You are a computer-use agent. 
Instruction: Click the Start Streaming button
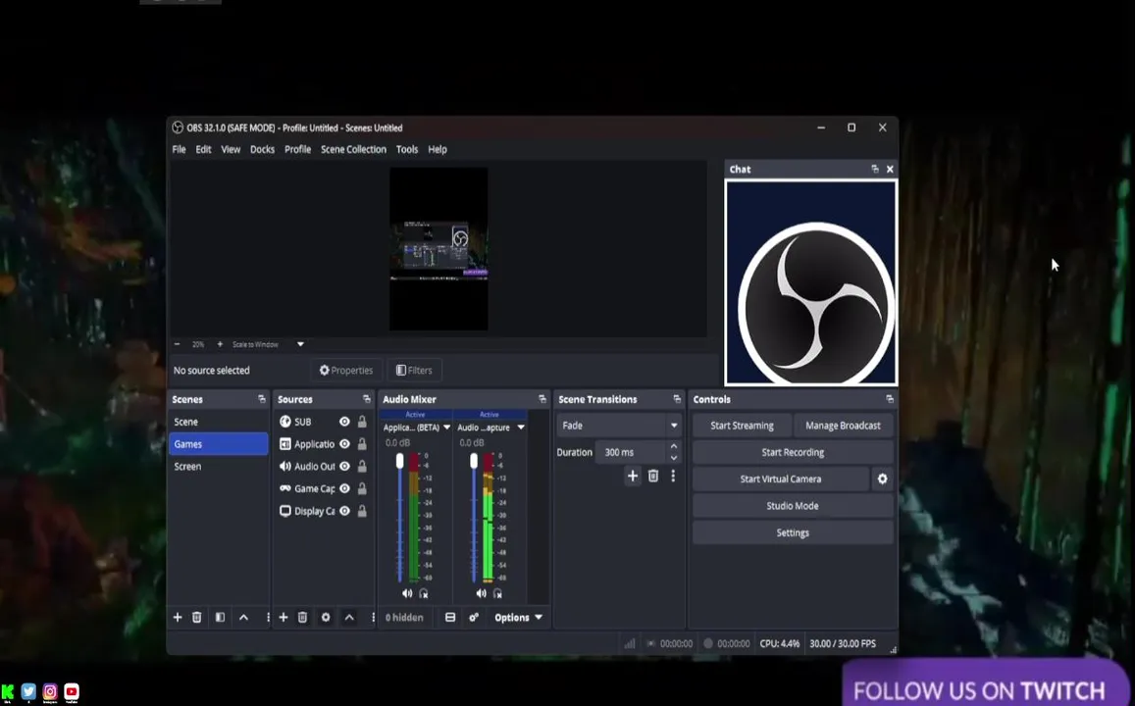click(x=742, y=426)
